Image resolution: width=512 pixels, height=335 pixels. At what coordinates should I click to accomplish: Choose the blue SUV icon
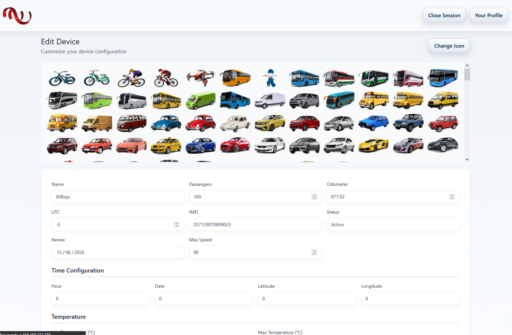point(408,123)
